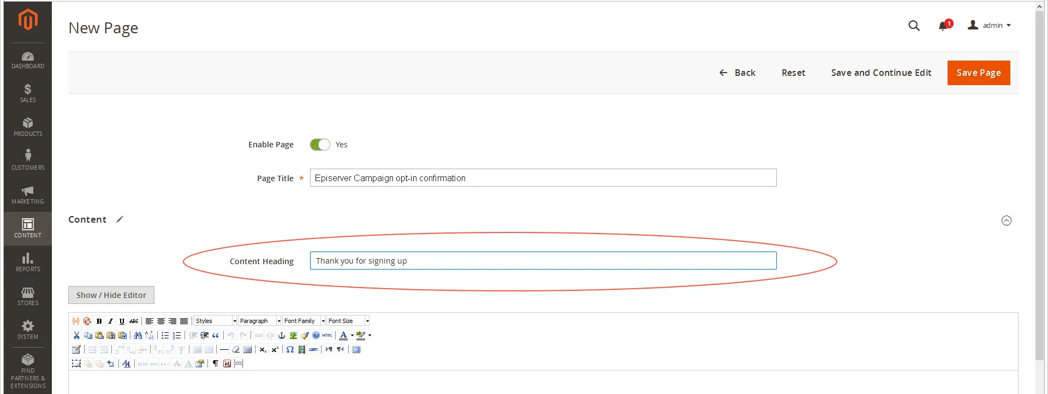Apply strikethrough formatting in editor
The width and height of the screenshot is (1048, 394).
pos(134,321)
